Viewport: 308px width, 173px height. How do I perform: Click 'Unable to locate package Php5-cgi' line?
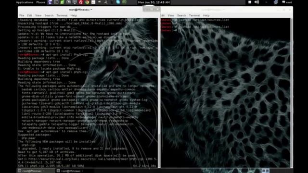(x=49, y=69)
